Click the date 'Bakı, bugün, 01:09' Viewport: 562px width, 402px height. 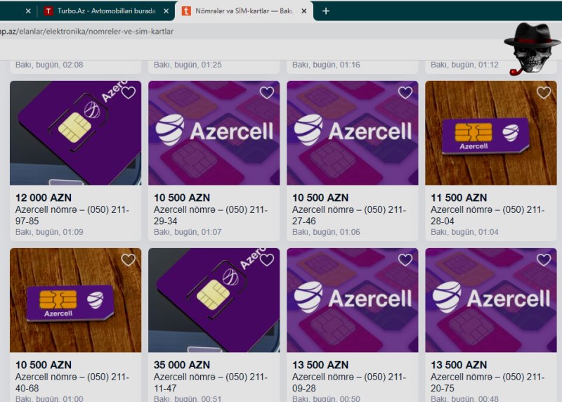point(49,232)
